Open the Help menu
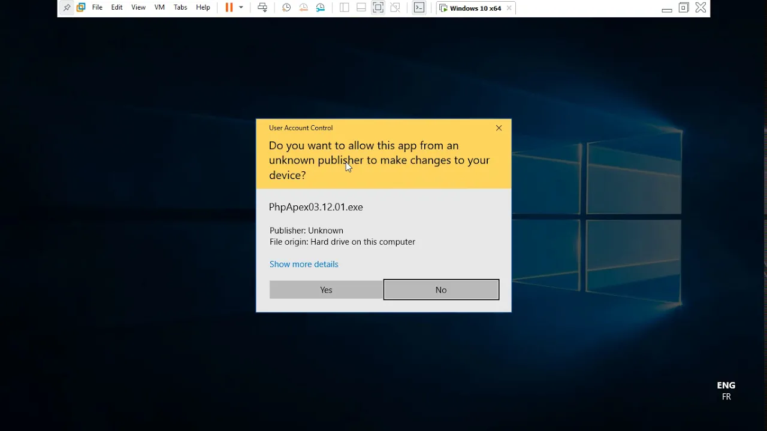 click(x=203, y=8)
